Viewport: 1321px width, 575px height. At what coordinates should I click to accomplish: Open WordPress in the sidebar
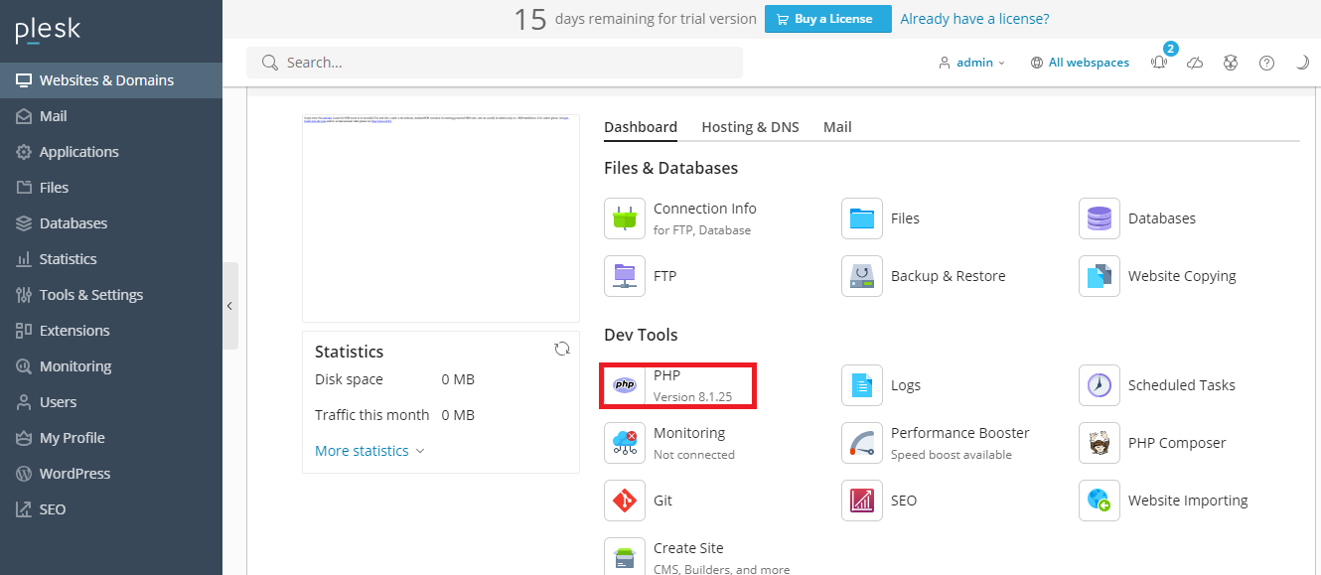click(111, 474)
